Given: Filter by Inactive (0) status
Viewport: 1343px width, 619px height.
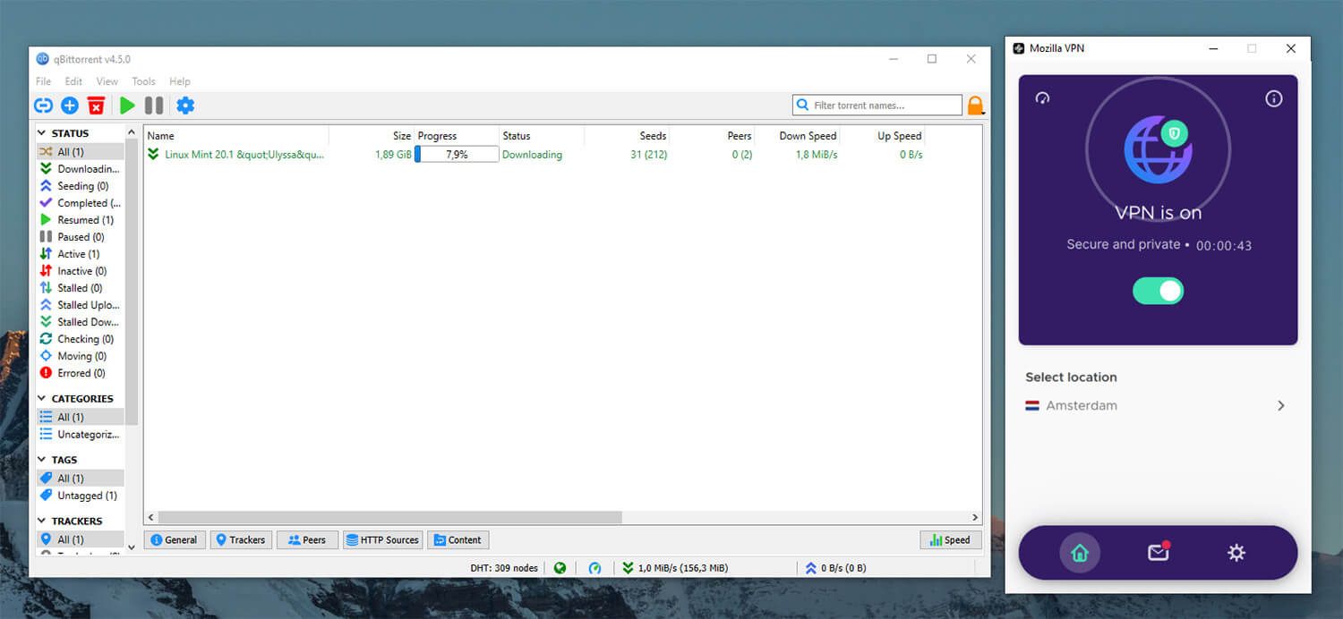Looking at the screenshot, I should pos(81,271).
